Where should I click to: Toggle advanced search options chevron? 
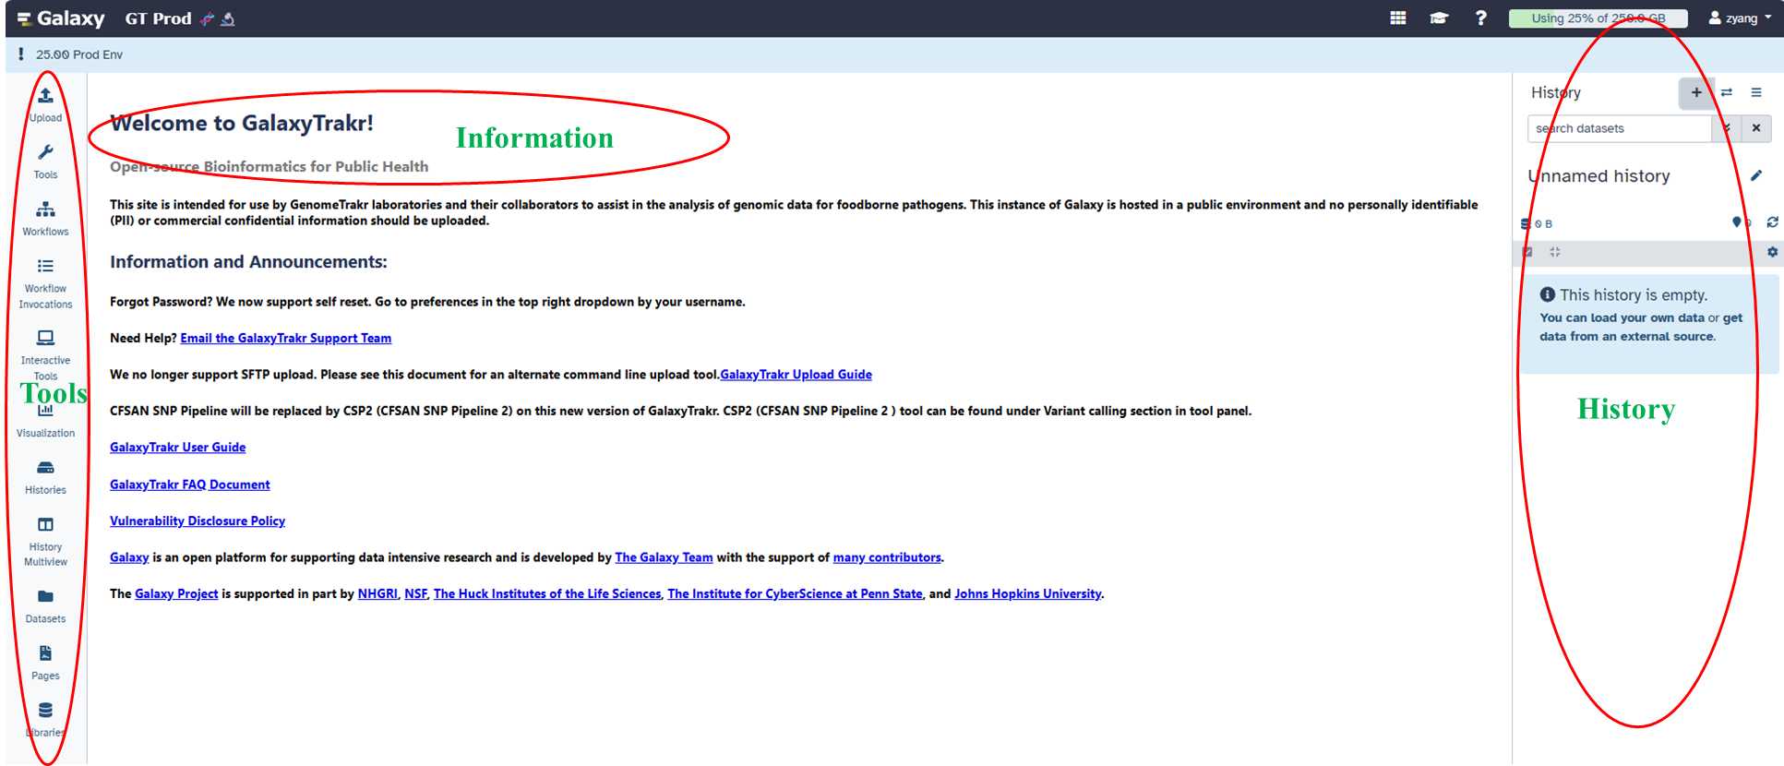[1726, 128]
